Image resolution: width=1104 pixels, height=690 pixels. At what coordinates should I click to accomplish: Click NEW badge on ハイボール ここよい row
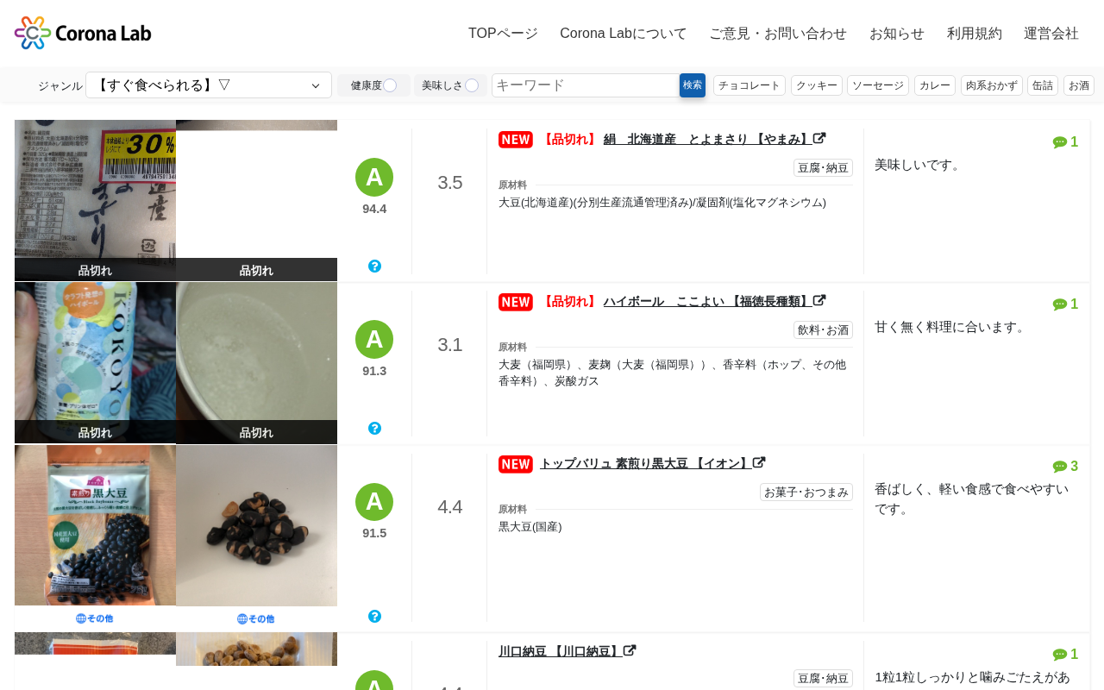pos(516,302)
